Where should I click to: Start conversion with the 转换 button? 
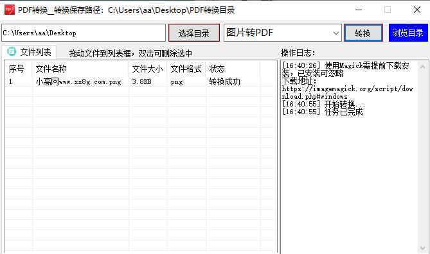tap(363, 33)
